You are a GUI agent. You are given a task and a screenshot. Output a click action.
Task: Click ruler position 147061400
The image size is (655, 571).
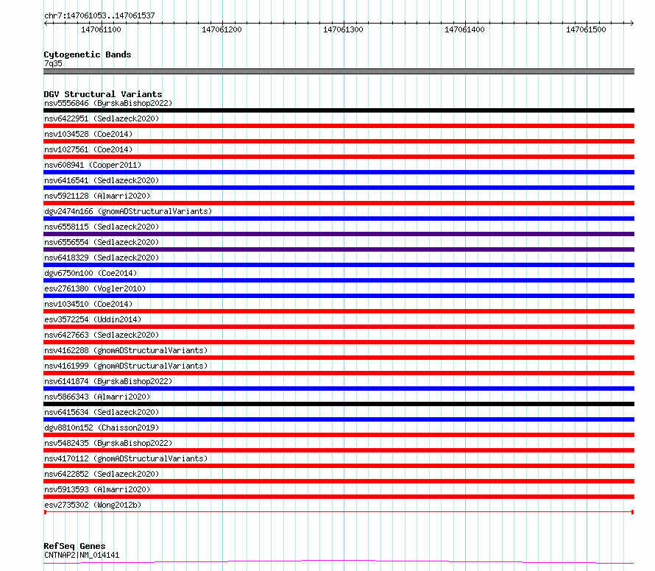(x=464, y=29)
